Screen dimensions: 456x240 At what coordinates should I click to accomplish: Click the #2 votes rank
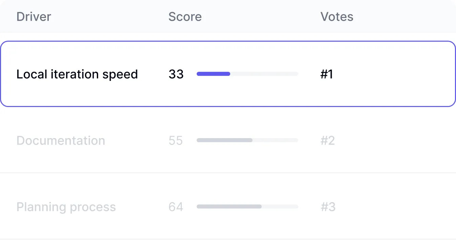pos(328,140)
